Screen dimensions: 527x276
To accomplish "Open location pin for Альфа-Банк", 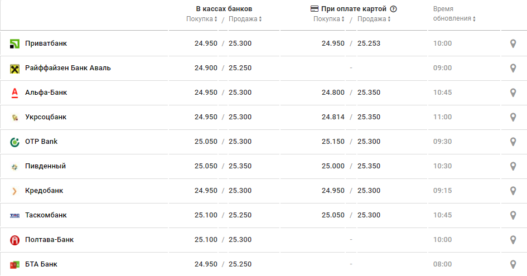I will point(513,93).
